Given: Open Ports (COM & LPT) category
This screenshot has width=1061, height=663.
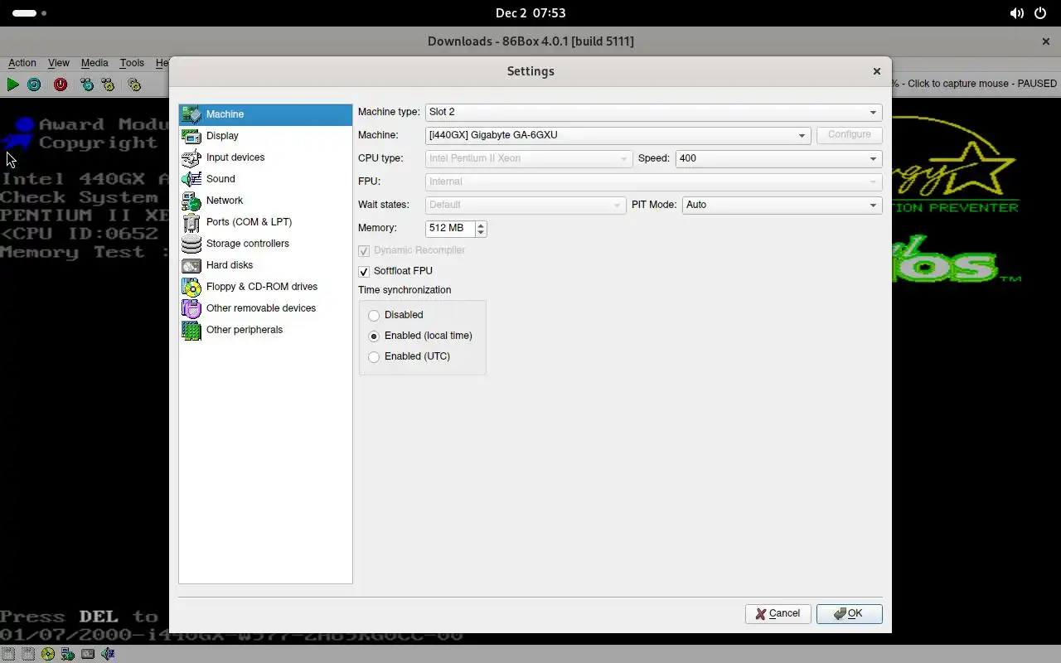Looking at the screenshot, I should pos(265,222).
